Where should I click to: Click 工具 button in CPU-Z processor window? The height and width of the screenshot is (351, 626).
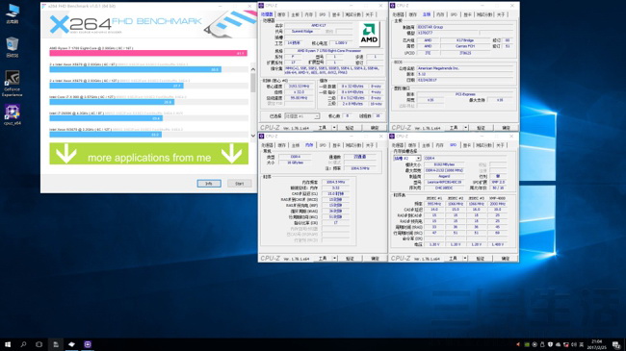(x=323, y=128)
